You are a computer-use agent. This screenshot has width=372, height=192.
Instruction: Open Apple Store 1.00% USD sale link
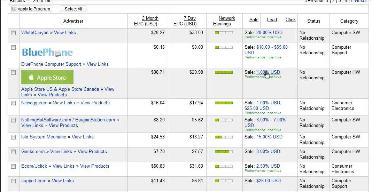(268, 72)
